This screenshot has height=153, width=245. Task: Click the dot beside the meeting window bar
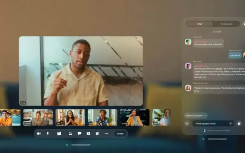(x=67, y=145)
